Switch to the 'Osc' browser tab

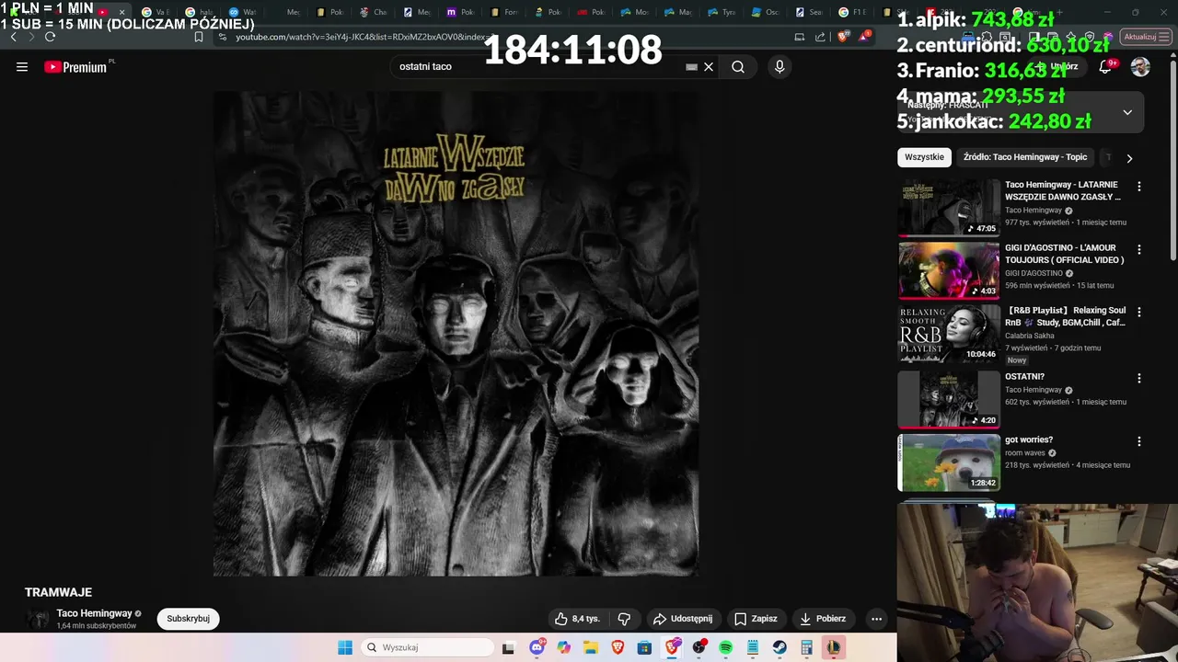click(x=766, y=12)
